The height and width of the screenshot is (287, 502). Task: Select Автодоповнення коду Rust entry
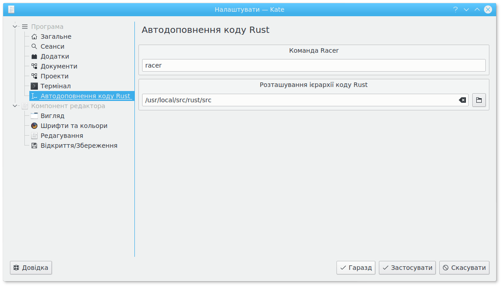85,96
